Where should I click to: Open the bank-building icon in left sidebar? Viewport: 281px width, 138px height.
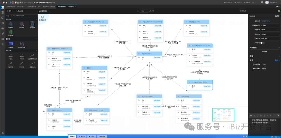pos(3,7)
